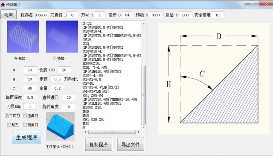273x156 pixels.
Task: Click the 旋转角度 rotation angle field
Action: 69,106
